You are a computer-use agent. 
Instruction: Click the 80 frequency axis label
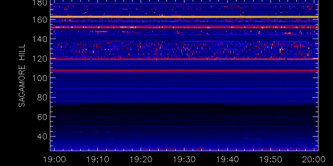(x=42, y=98)
